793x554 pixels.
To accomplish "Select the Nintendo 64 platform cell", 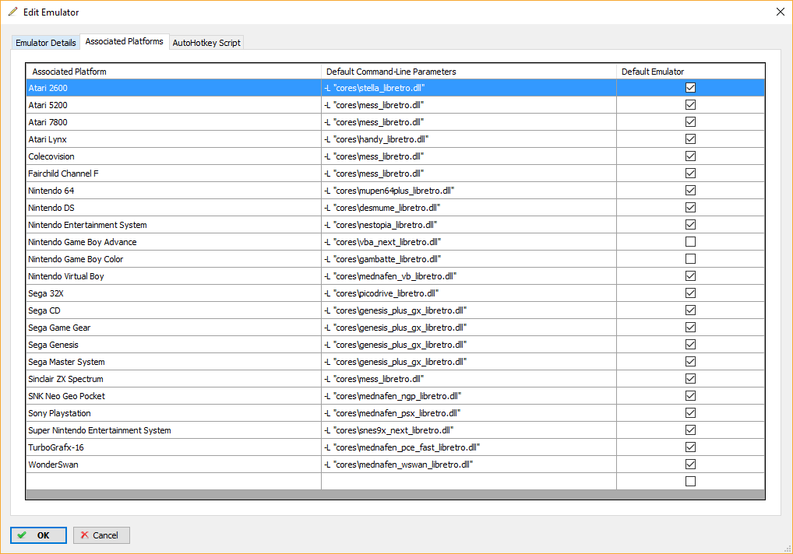I will (x=174, y=191).
